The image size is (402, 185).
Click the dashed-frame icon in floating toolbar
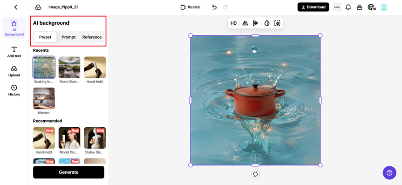[277, 23]
